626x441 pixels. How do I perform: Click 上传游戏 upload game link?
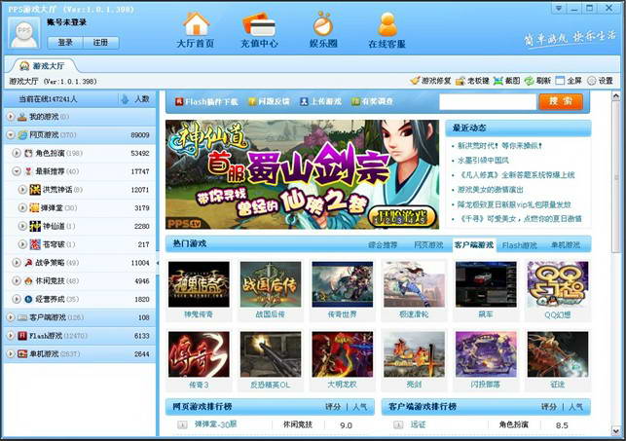pos(321,102)
